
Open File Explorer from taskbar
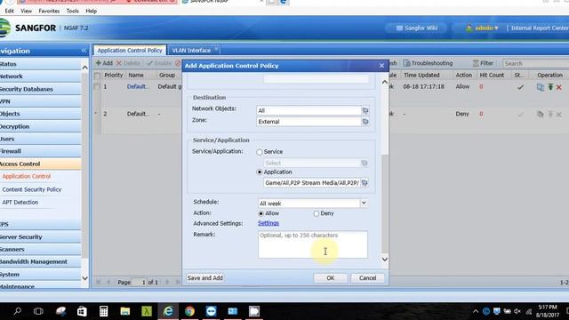[x=124, y=311]
